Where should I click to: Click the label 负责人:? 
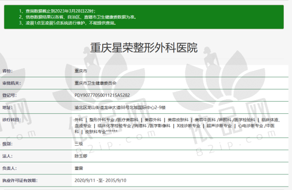pos(10,168)
